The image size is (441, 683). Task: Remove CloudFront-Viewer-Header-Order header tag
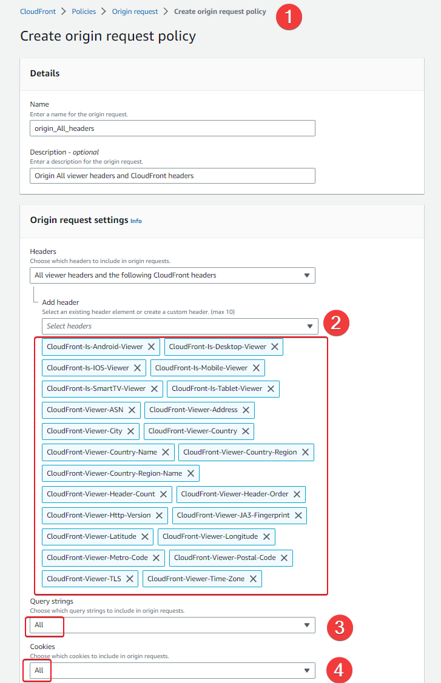[x=297, y=495]
